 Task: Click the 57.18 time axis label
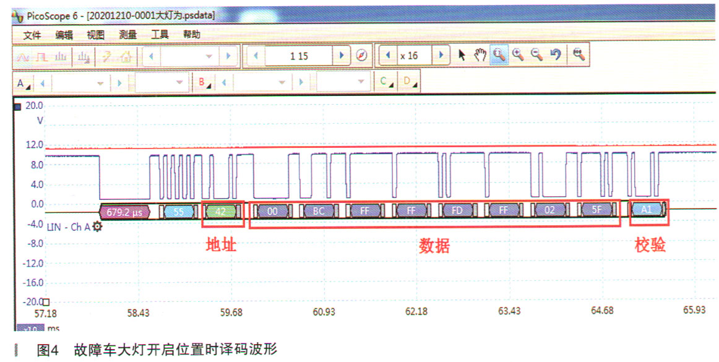click(45, 313)
